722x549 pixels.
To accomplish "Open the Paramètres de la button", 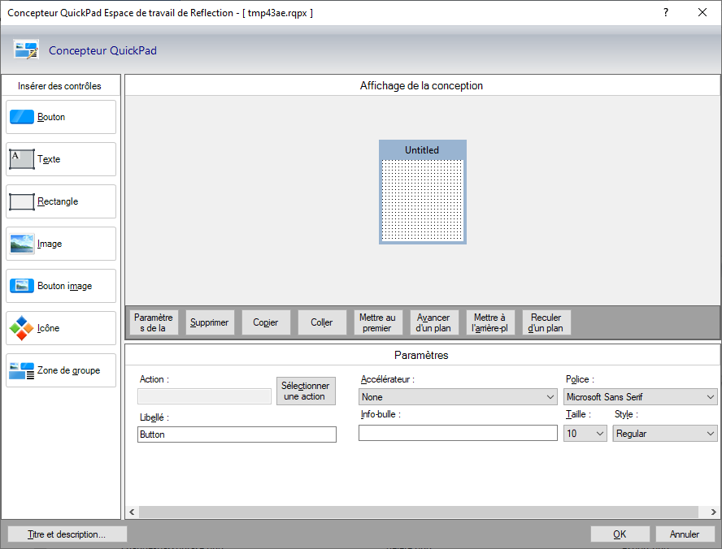I will coord(154,322).
